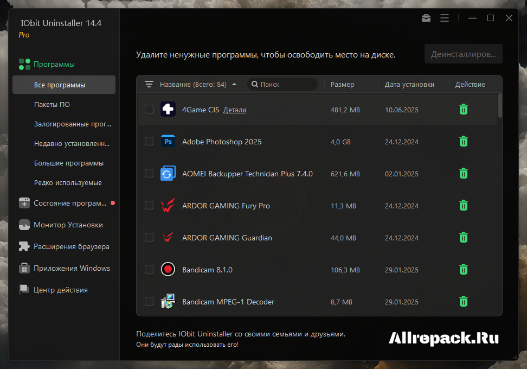
Task: Click the Pro edition label
Action: pyautogui.click(x=24, y=35)
